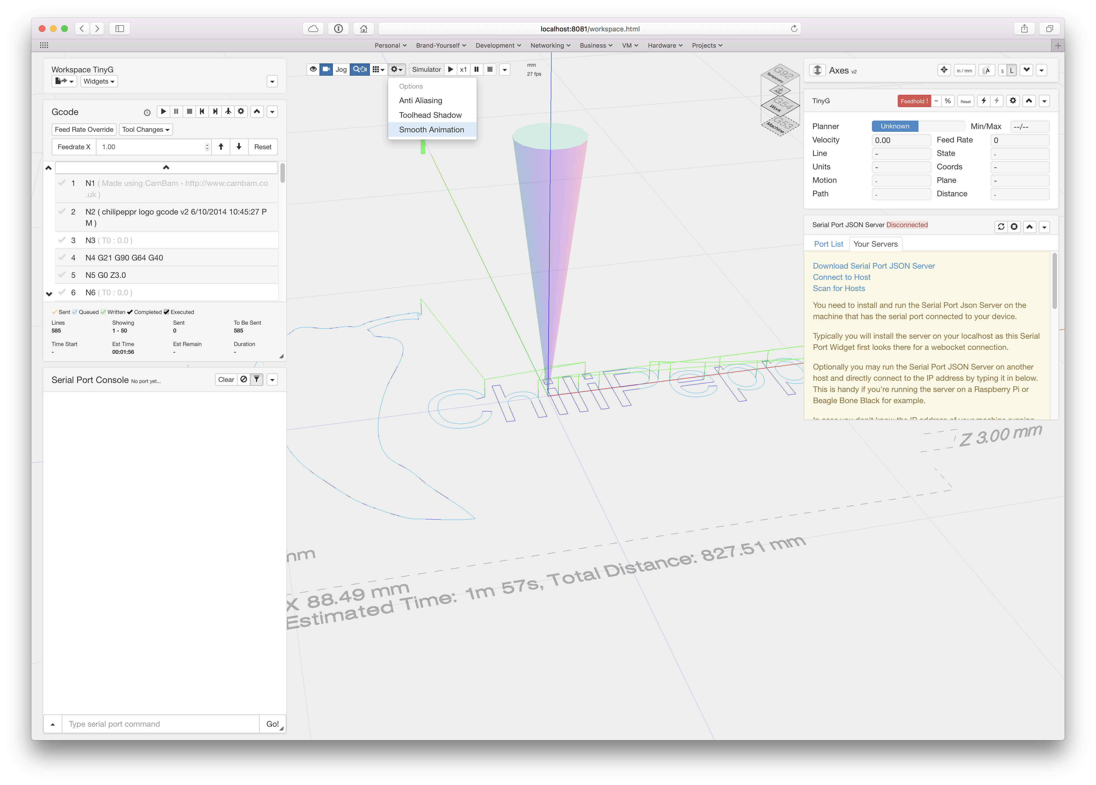Open the Tool Changes dropdown

[x=146, y=130]
